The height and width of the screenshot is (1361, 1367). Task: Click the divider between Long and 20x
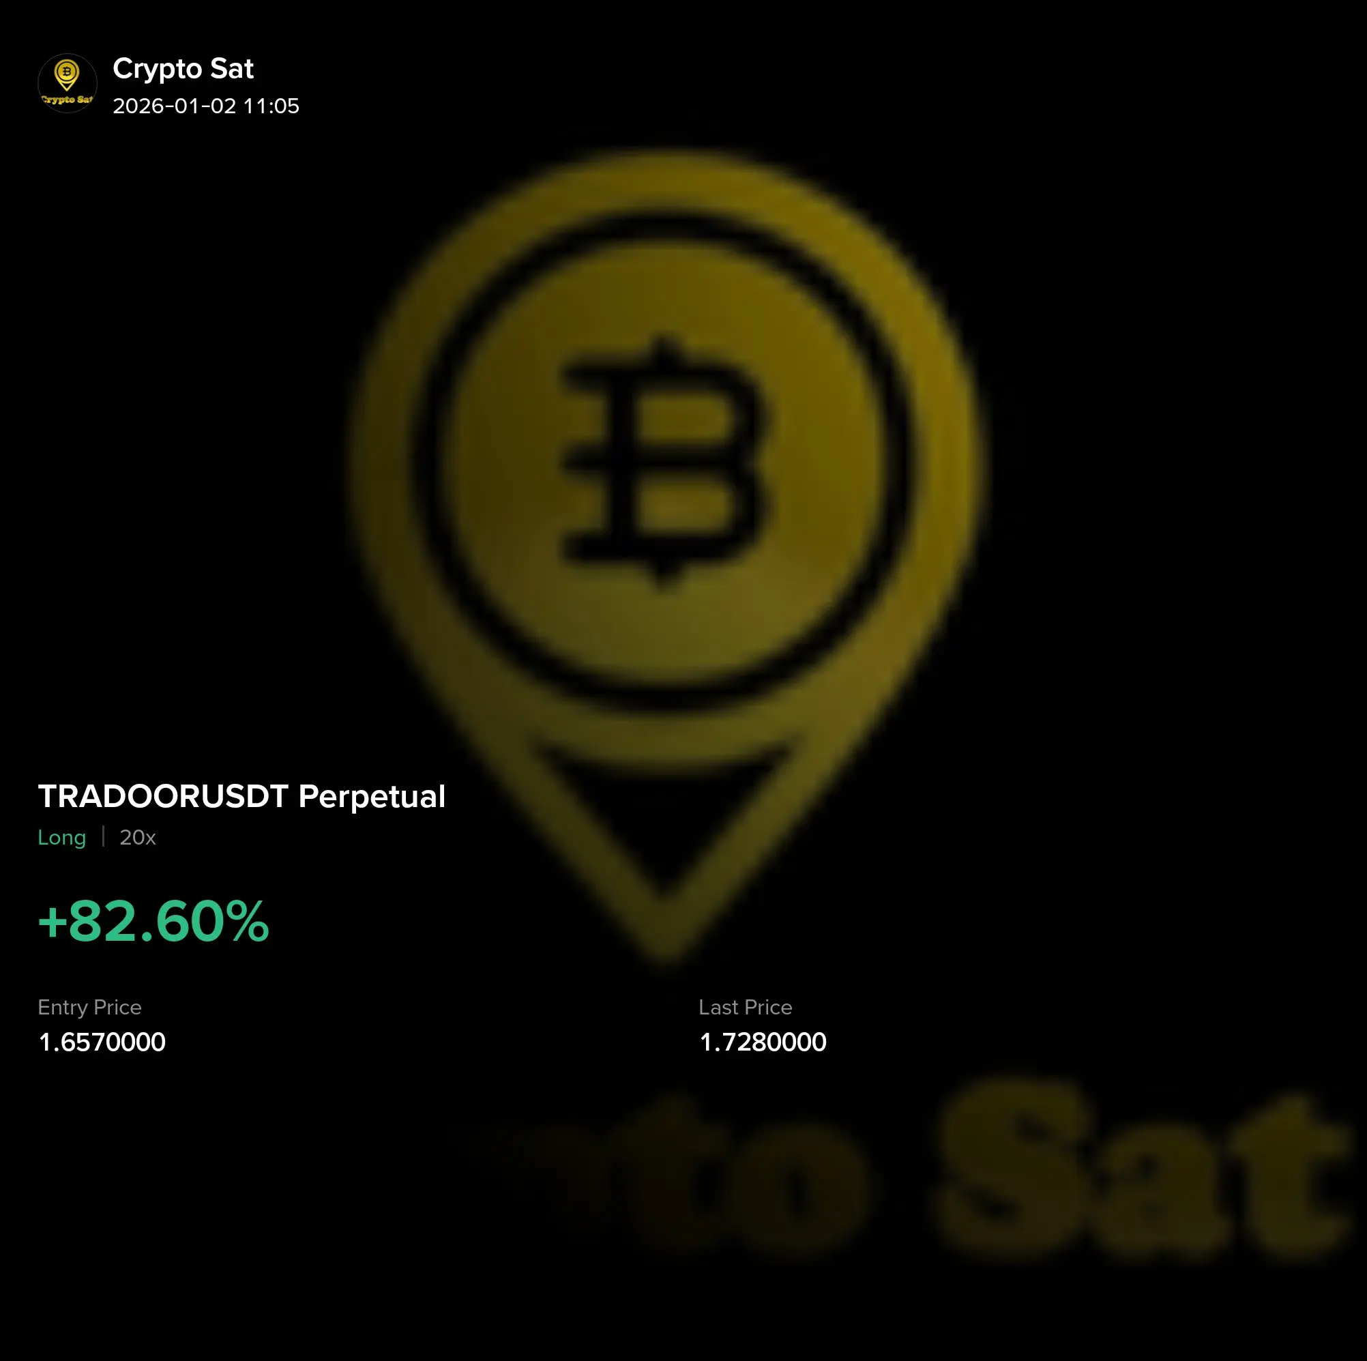103,836
